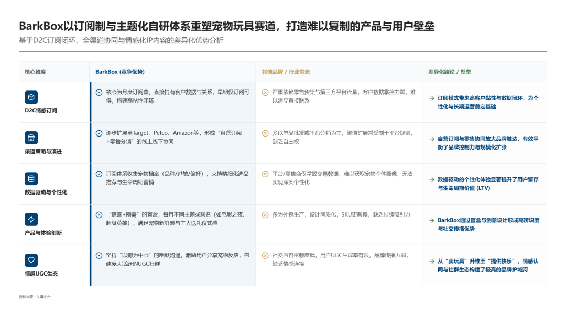Click the checkmark icon in the 月度订阅盒 row
The width and height of the screenshot is (566, 318).
pyautogui.click(x=98, y=94)
